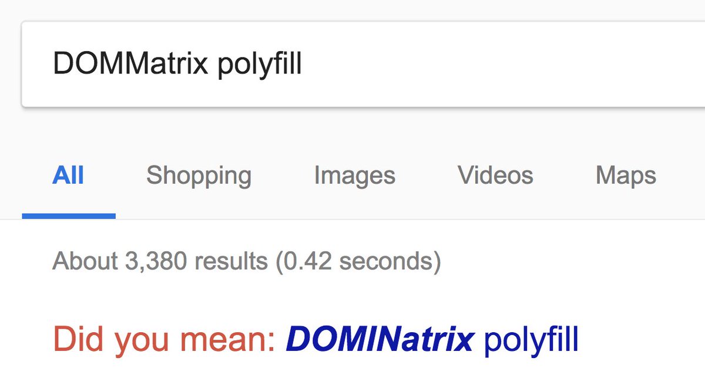Screen dimensions: 705x385
Task: Click the word "results" in the stats line
Action: pos(231,261)
